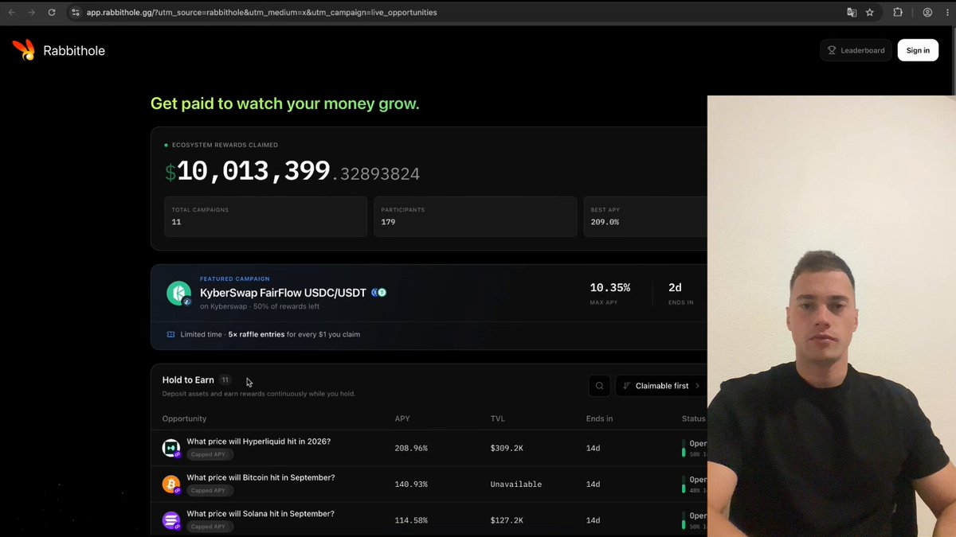This screenshot has height=537, width=956.
Task: Click the Solana opportunity icon
Action: point(171,520)
